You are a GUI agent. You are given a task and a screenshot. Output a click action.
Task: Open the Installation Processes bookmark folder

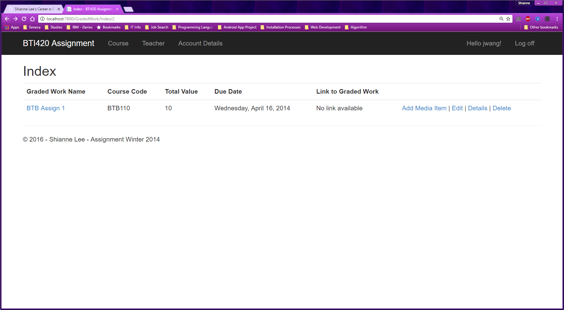coord(281,27)
